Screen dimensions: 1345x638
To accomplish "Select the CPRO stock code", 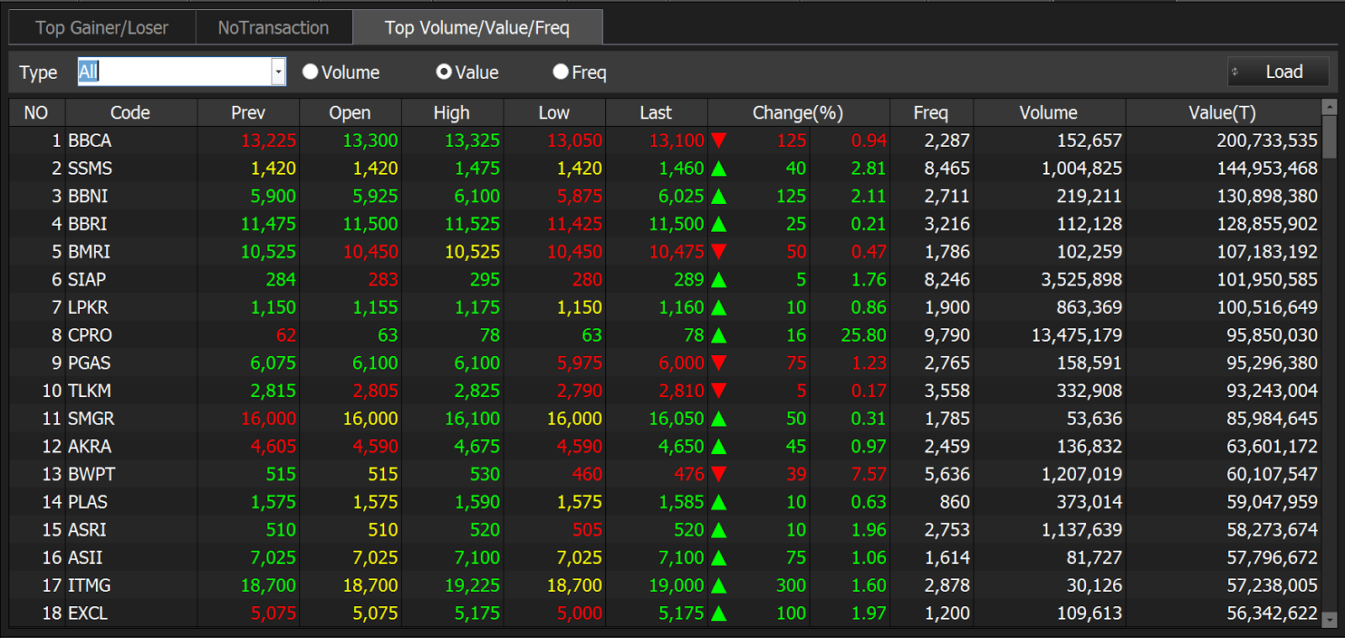I will [x=90, y=335].
